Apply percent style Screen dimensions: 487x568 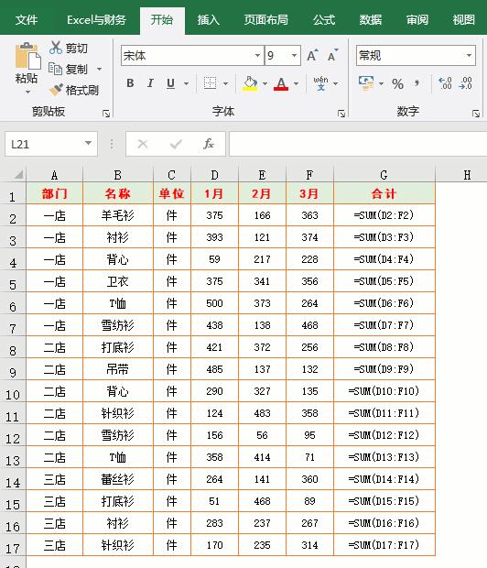click(x=397, y=84)
